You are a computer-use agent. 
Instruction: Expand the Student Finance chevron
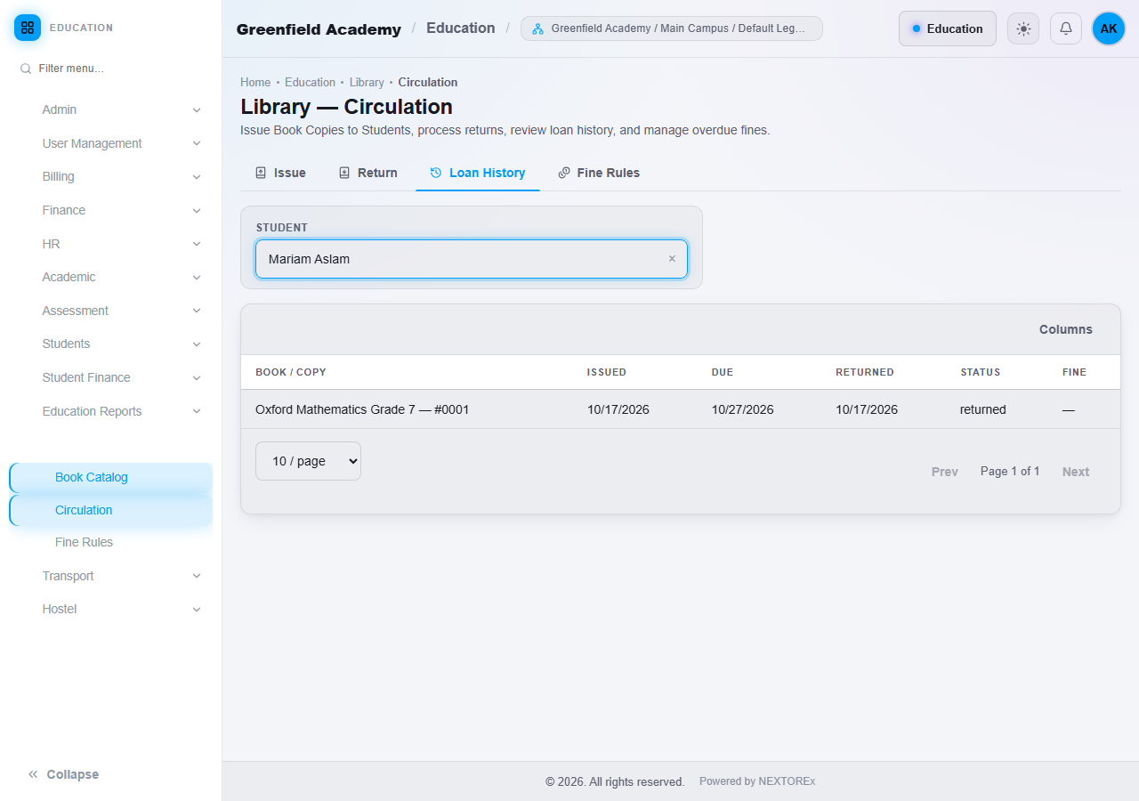pyautogui.click(x=197, y=378)
